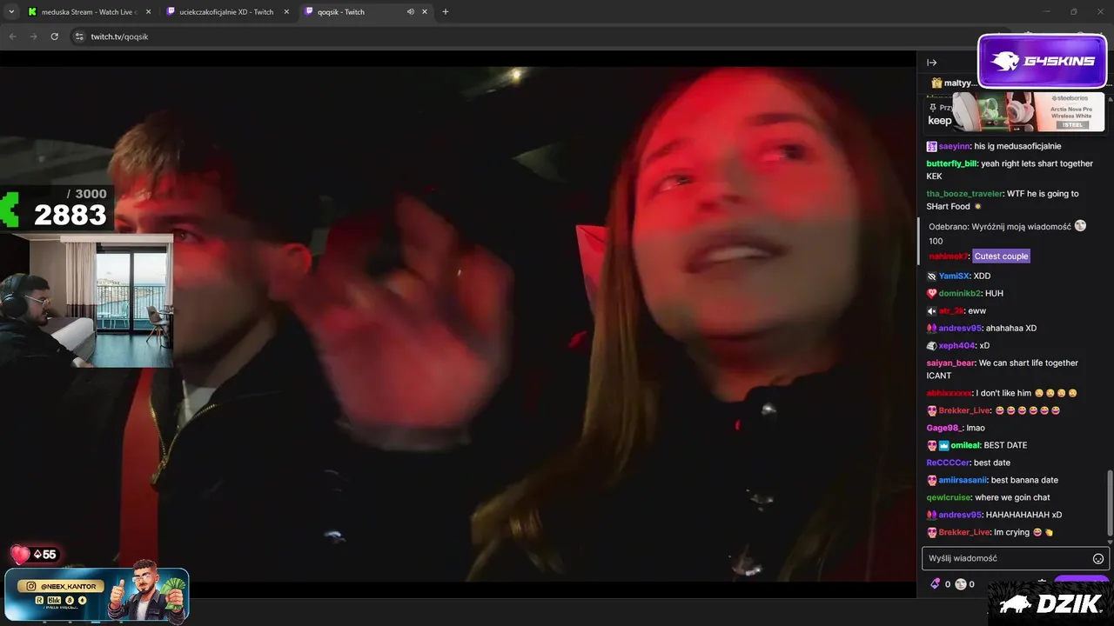Open saeyinn's chat username
The width and height of the screenshot is (1114, 626).
tap(954, 146)
